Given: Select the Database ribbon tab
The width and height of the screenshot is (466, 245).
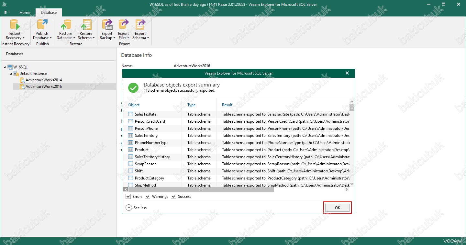Looking at the screenshot, I should [x=49, y=13].
